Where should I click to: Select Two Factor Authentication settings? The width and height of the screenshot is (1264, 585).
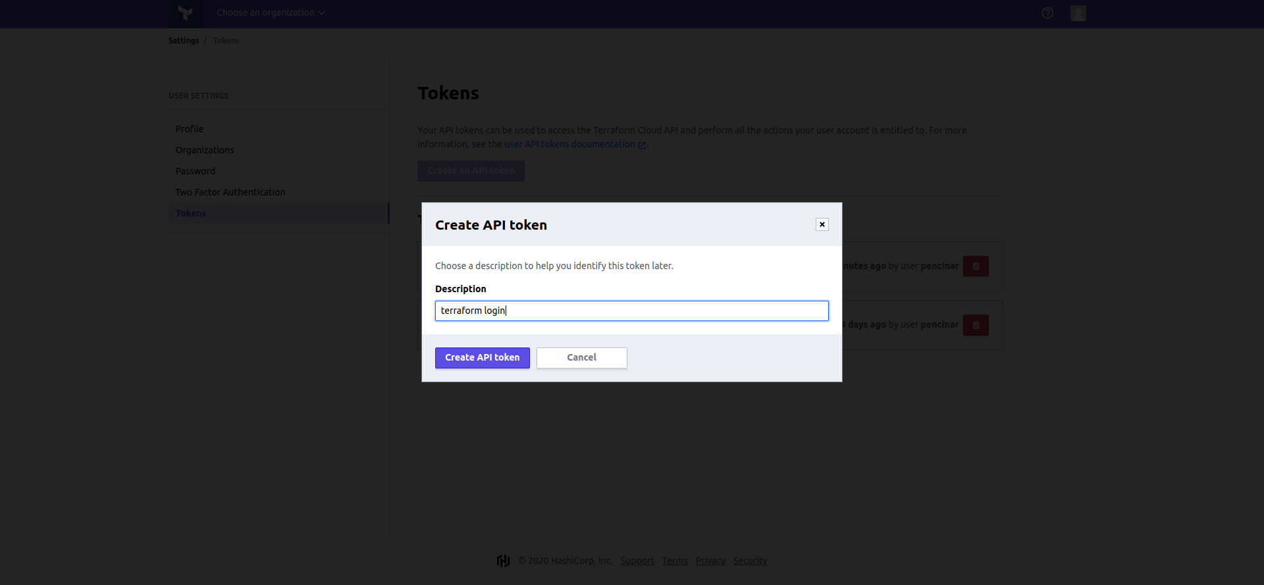tap(230, 192)
